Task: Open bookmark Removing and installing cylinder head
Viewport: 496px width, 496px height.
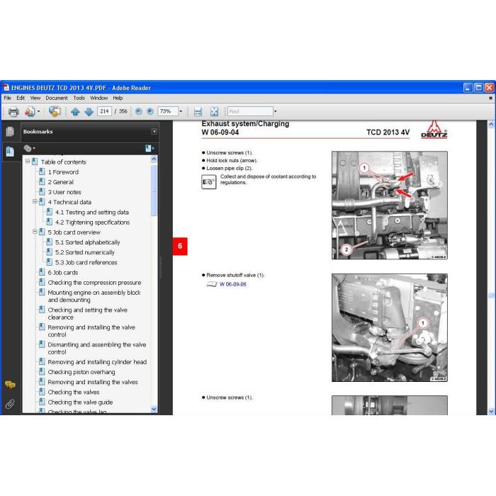Action: [x=97, y=362]
